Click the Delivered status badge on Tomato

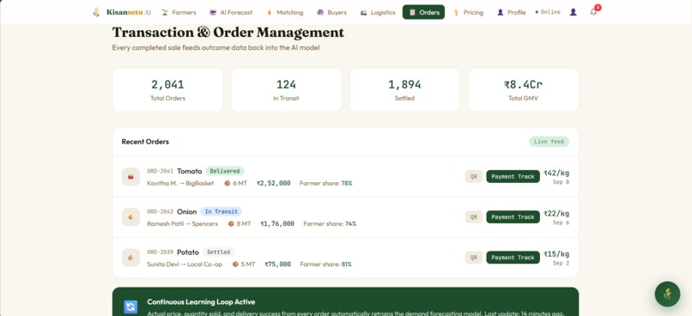[225, 171]
